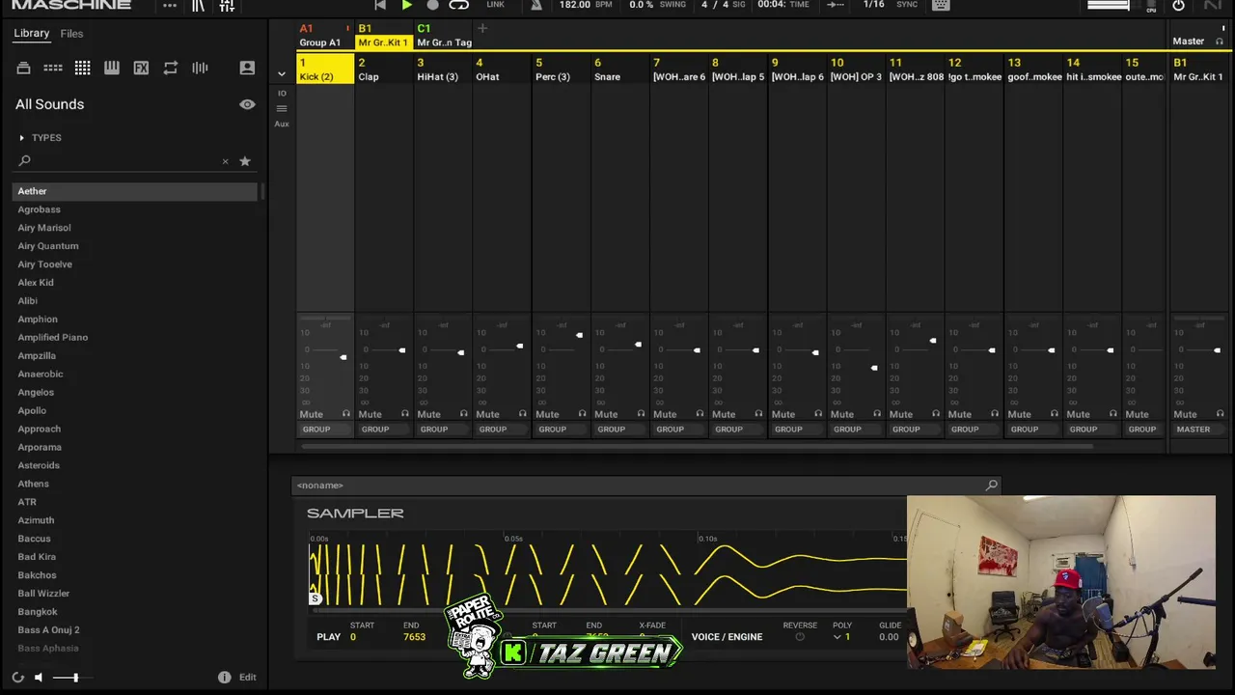The width and height of the screenshot is (1235, 695).
Task: Toggle the loop button in transport
Action: click(459, 5)
